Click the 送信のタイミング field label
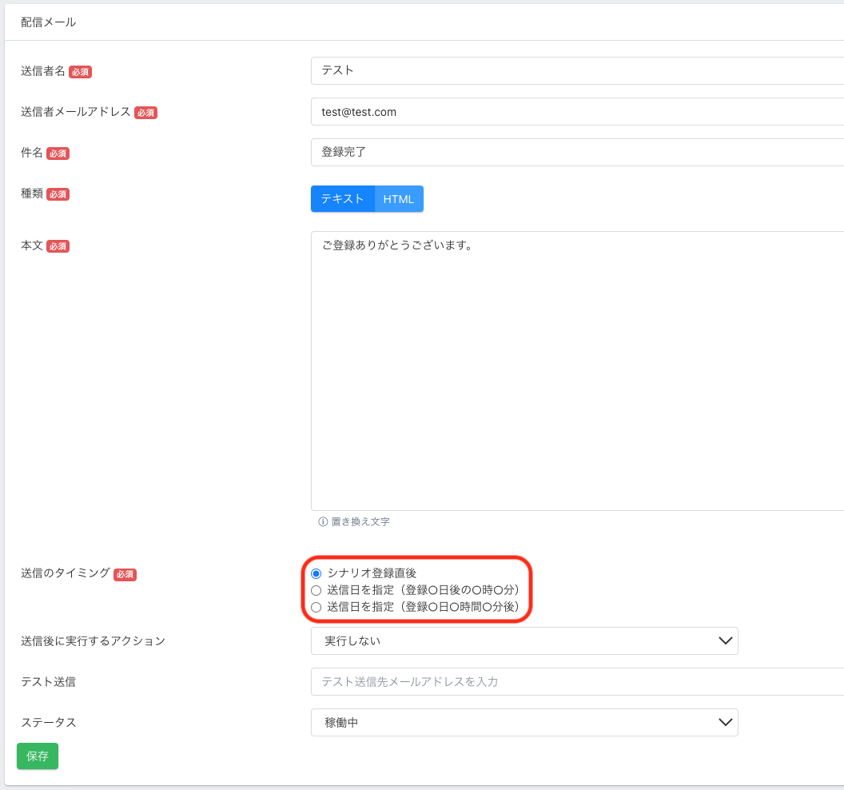Viewport: 844px width, 790px height. (66, 573)
